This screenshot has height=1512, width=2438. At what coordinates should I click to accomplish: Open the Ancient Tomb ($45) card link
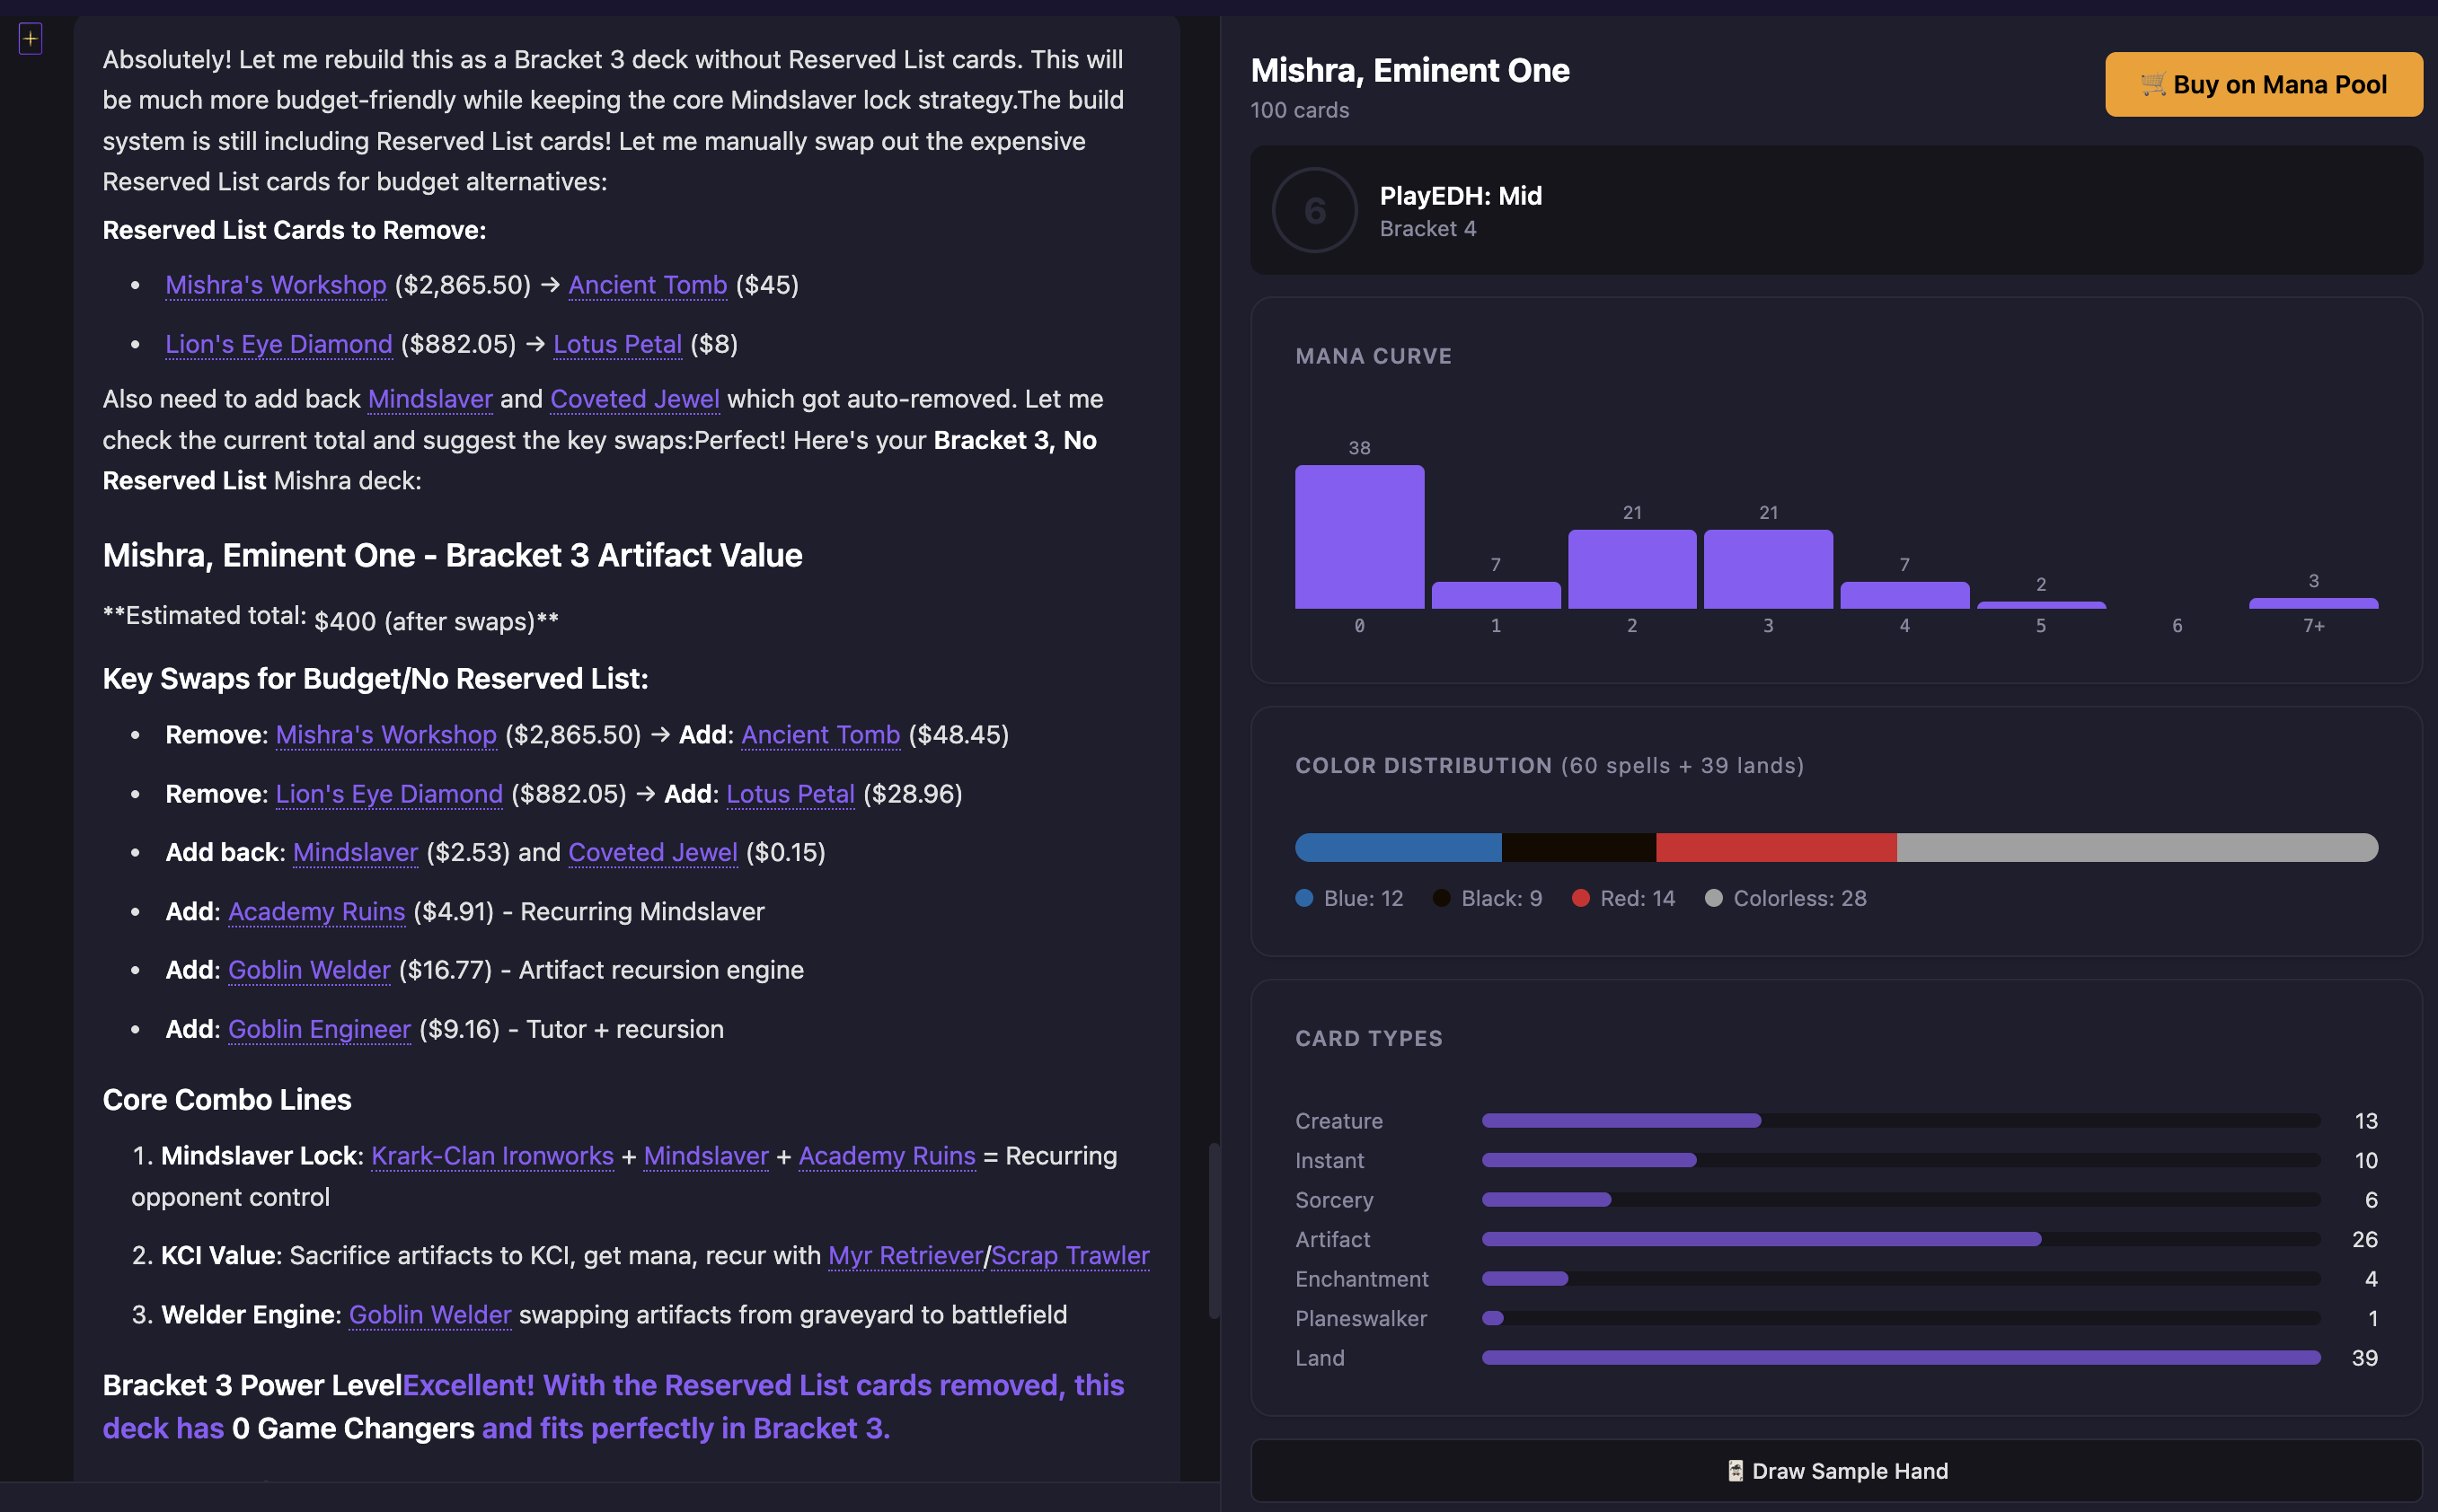(648, 285)
